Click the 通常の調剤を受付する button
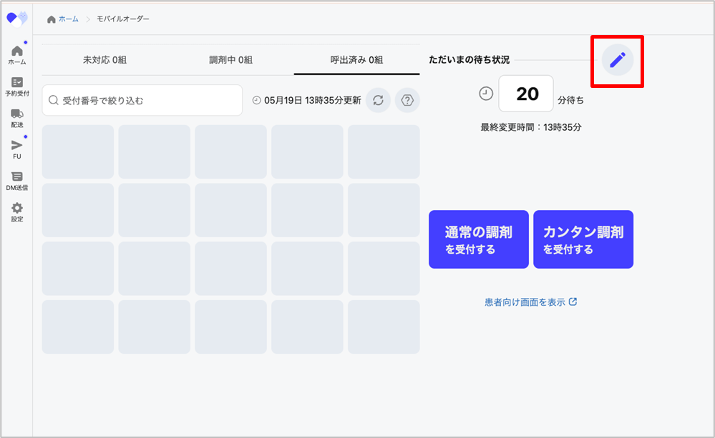This screenshot has width=715, height=438. tap(478, 239)
